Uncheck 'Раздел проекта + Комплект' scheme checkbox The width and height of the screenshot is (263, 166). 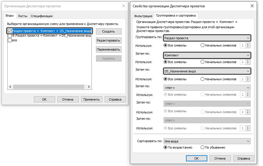click(x=10, y=31)
